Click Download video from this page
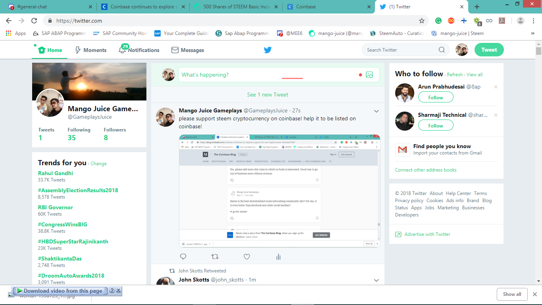 [60, 291]
